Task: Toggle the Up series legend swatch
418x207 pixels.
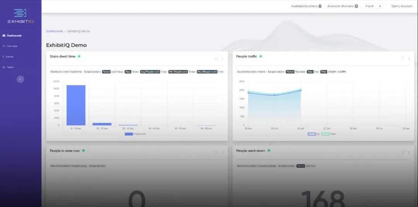Action: click(312, 134)
